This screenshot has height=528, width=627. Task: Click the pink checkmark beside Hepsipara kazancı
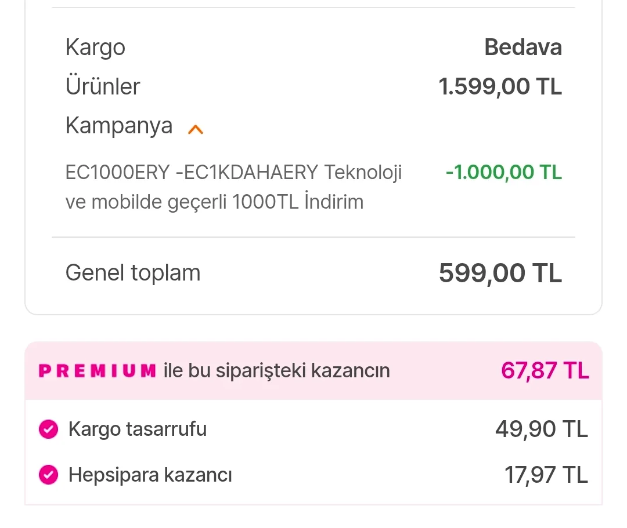point(48,475)
